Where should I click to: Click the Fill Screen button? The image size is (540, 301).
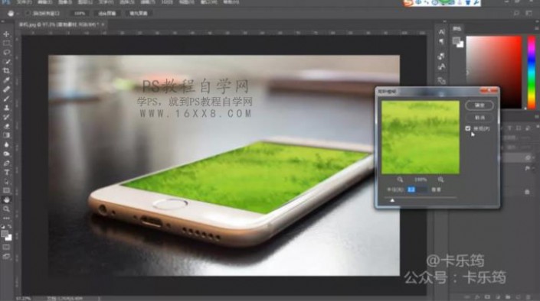point(139,14)
